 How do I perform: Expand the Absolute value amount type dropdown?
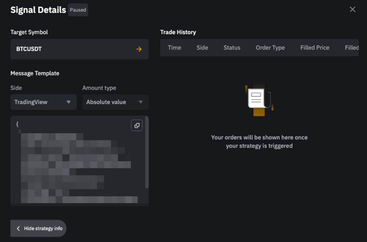pyautogui.click(x=115, y=102)
